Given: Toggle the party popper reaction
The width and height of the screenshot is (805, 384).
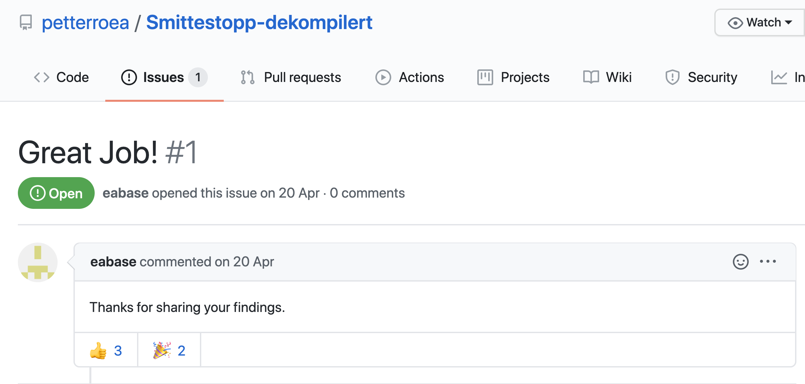Looking at the screenshot, I should [x=169, y=350].
